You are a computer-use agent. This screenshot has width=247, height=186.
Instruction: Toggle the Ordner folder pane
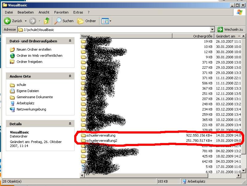(x=87, y=21)
